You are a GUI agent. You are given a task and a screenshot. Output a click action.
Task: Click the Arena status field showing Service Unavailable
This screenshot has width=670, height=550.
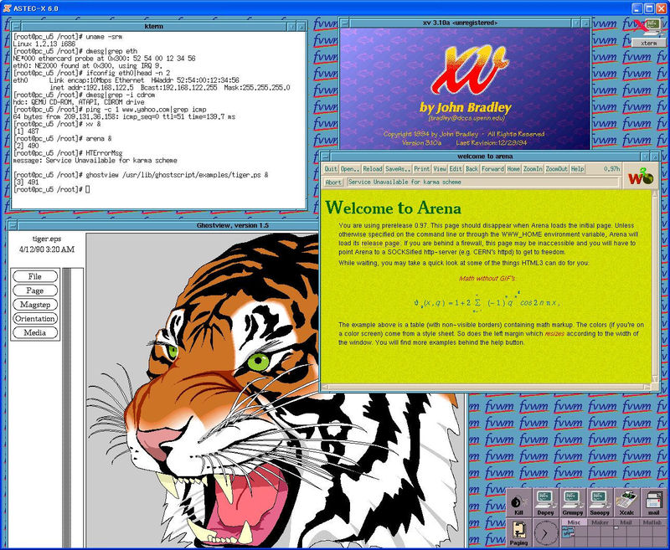coord(483,182)
